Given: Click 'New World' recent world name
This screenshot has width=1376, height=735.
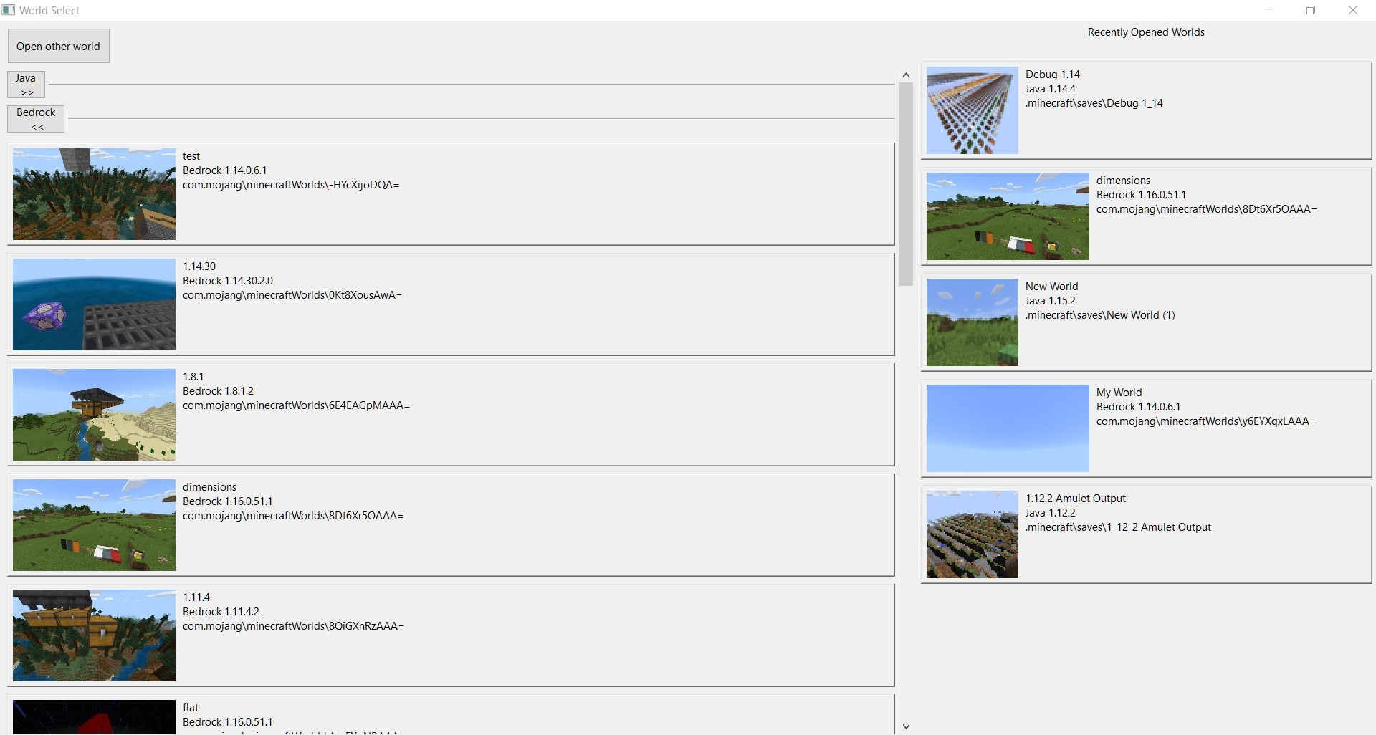Looking at the screenshot, I should 1051,287.
